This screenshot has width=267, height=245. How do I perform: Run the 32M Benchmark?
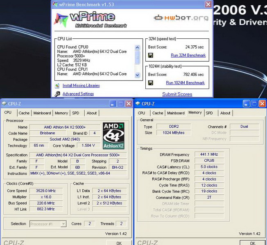click(x=188, y=56)
